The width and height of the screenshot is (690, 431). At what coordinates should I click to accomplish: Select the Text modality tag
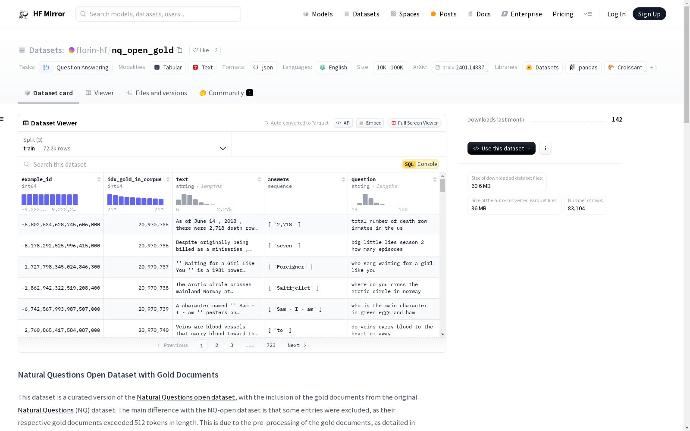tap(203, 67)
